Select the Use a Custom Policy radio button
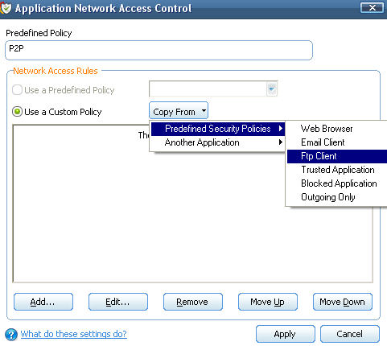This screenshot has height=346, width=387. tap(17, 112)
